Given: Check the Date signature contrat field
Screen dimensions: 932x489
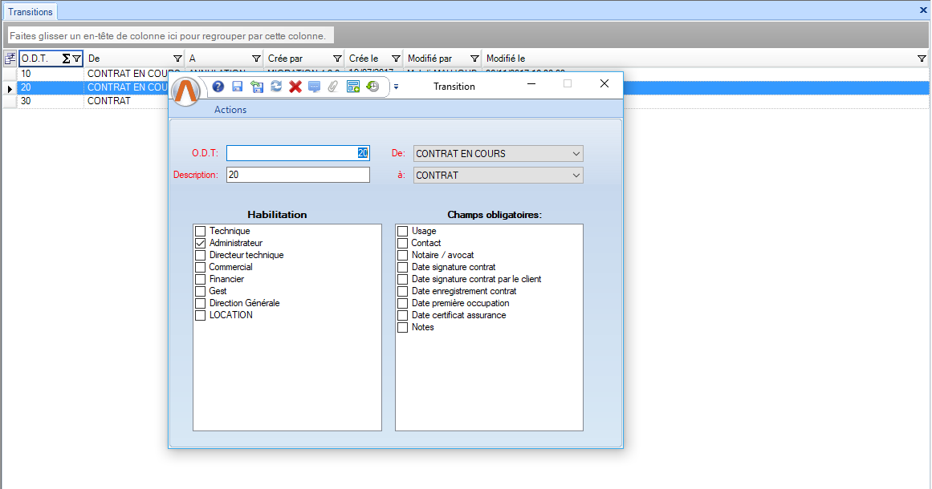Looking at the screenshot, I should pos(403,267).
